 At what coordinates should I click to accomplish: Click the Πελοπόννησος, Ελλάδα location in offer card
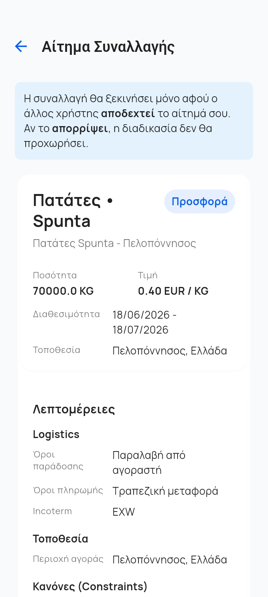pos(170,351)
